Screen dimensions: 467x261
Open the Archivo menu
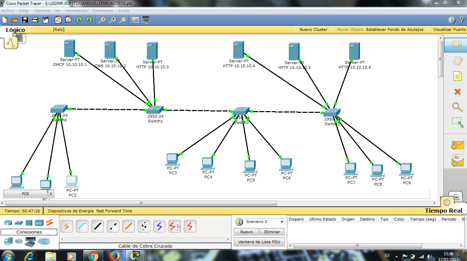[x=8, y=11]
